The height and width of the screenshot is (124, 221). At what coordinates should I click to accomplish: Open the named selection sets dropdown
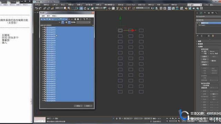[x=143, y=8]
